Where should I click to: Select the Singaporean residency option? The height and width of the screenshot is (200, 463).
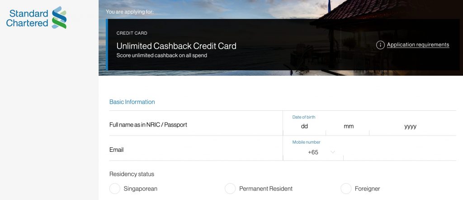coord(115,189)
